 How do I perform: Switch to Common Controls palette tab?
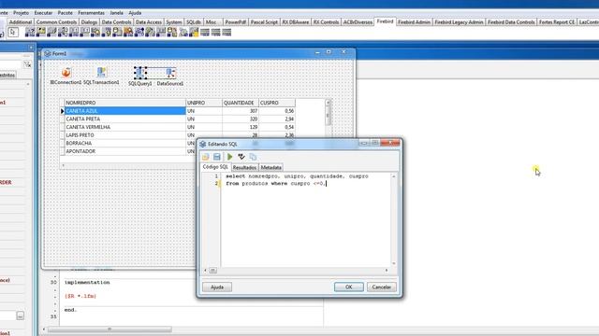pos(56,22)
